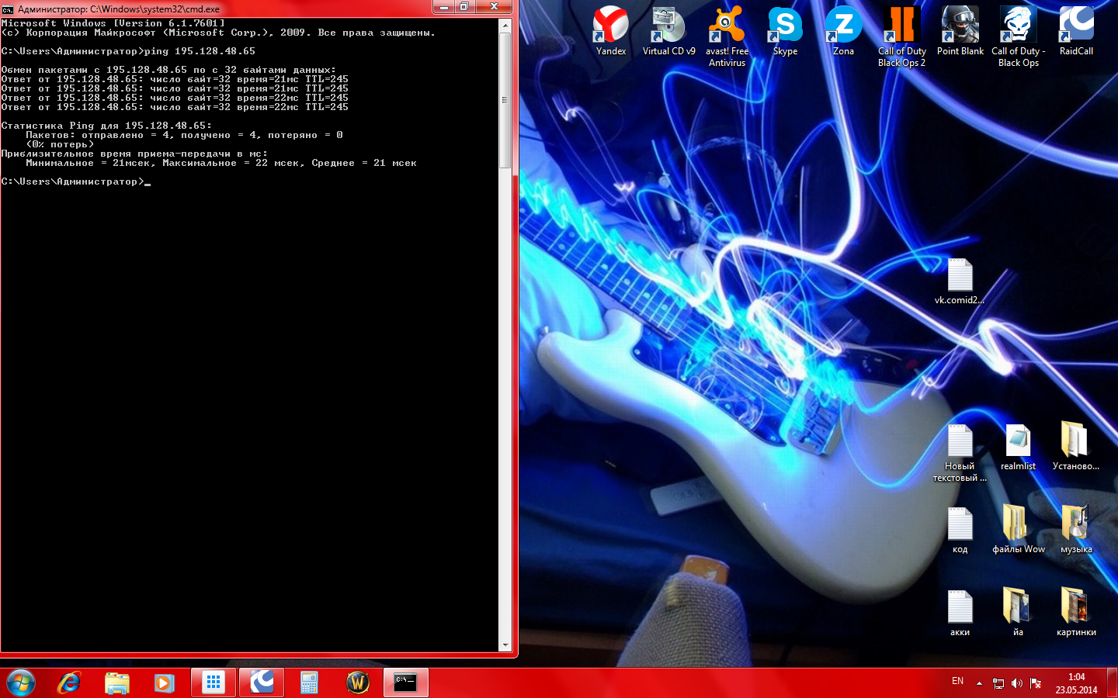This screenshot has height=698, width=1118.
Task: Open Windows Media Player taskbar icon
Action: [x=165, y=682]
